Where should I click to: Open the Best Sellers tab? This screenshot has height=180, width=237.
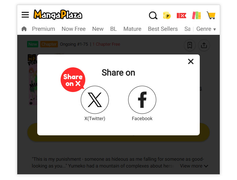point(163,29)
